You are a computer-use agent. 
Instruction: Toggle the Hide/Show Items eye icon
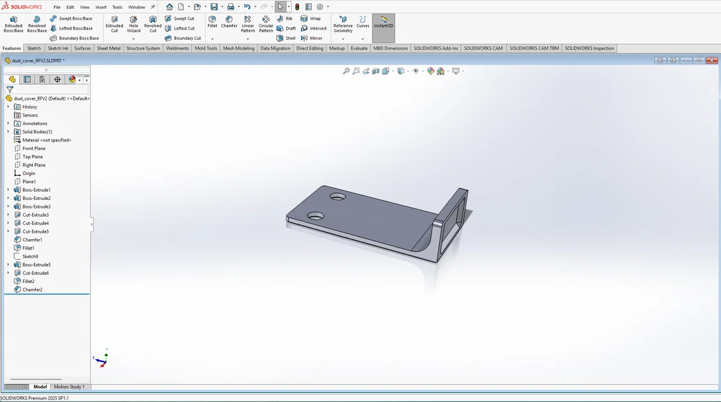415,71
